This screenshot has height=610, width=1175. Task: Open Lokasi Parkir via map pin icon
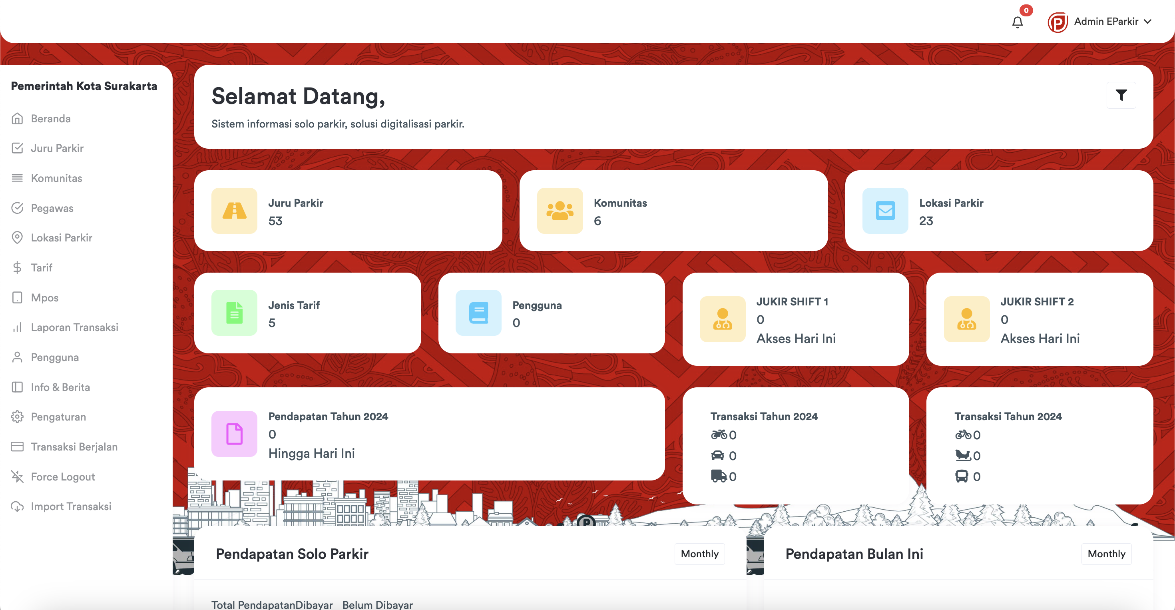click(x=17, y=237)
